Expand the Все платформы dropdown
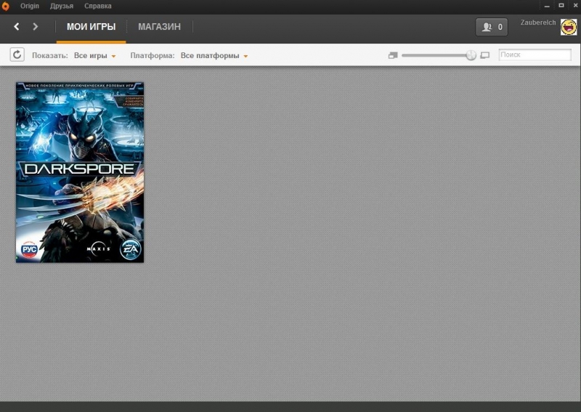Image resolution: width=581 pixels, height=412 pixels. tap(214, 56)
